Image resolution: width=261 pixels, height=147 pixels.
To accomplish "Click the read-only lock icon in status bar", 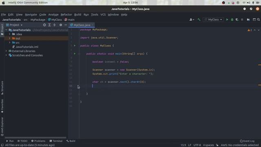I will click(217, 145).
